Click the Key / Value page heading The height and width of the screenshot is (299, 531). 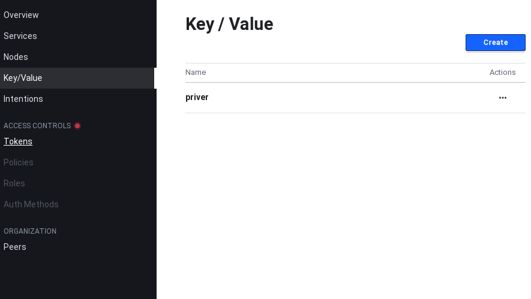(x=229, y=24)
